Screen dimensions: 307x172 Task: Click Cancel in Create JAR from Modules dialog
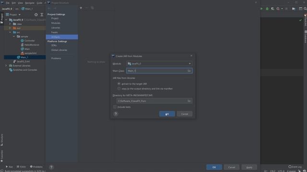point(184,114)
